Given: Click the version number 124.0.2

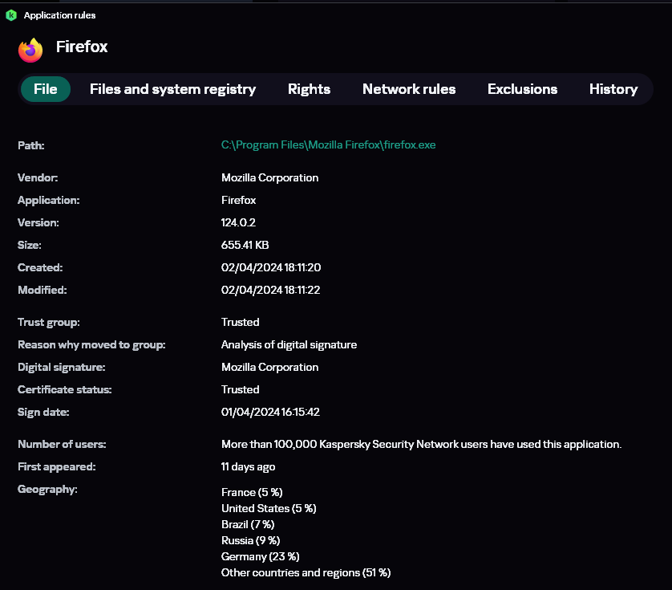Looking at the screenshot, I should coord(238,222).
